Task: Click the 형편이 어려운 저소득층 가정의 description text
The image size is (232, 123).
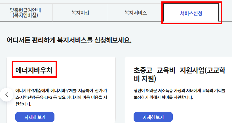Action: (x=180, y=94)
